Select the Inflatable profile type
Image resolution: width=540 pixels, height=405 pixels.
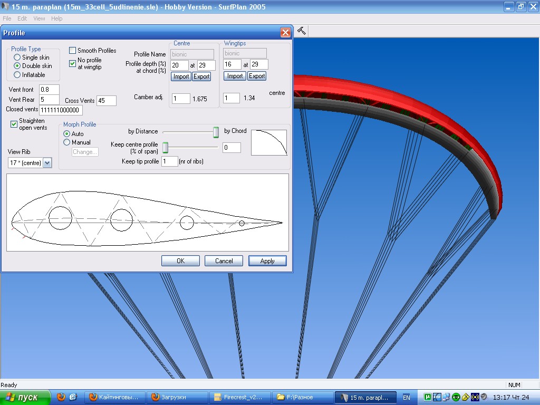(x=17, y=75)
